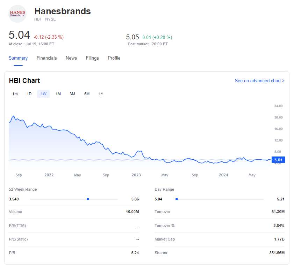Open the Filings tab
This screenshot has width=294, height=267.
(92, 58)
